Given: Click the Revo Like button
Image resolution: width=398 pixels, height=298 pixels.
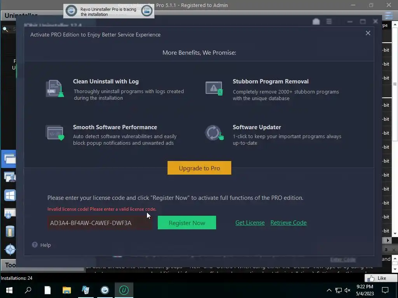Looking at the screenshot, I should coord(381,278).
